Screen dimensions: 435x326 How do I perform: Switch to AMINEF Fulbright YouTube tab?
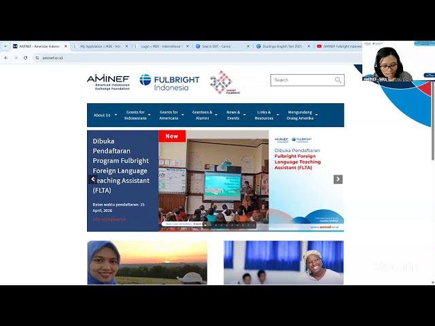(x=339, y=46)
